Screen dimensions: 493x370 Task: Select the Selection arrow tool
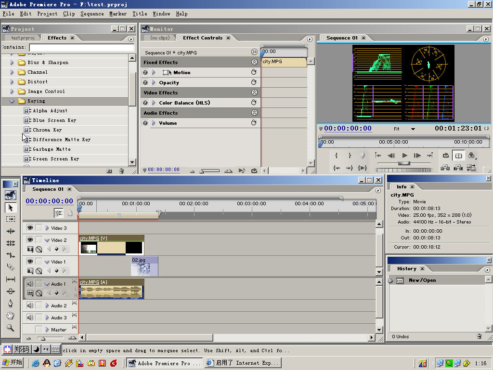[11, 208]
